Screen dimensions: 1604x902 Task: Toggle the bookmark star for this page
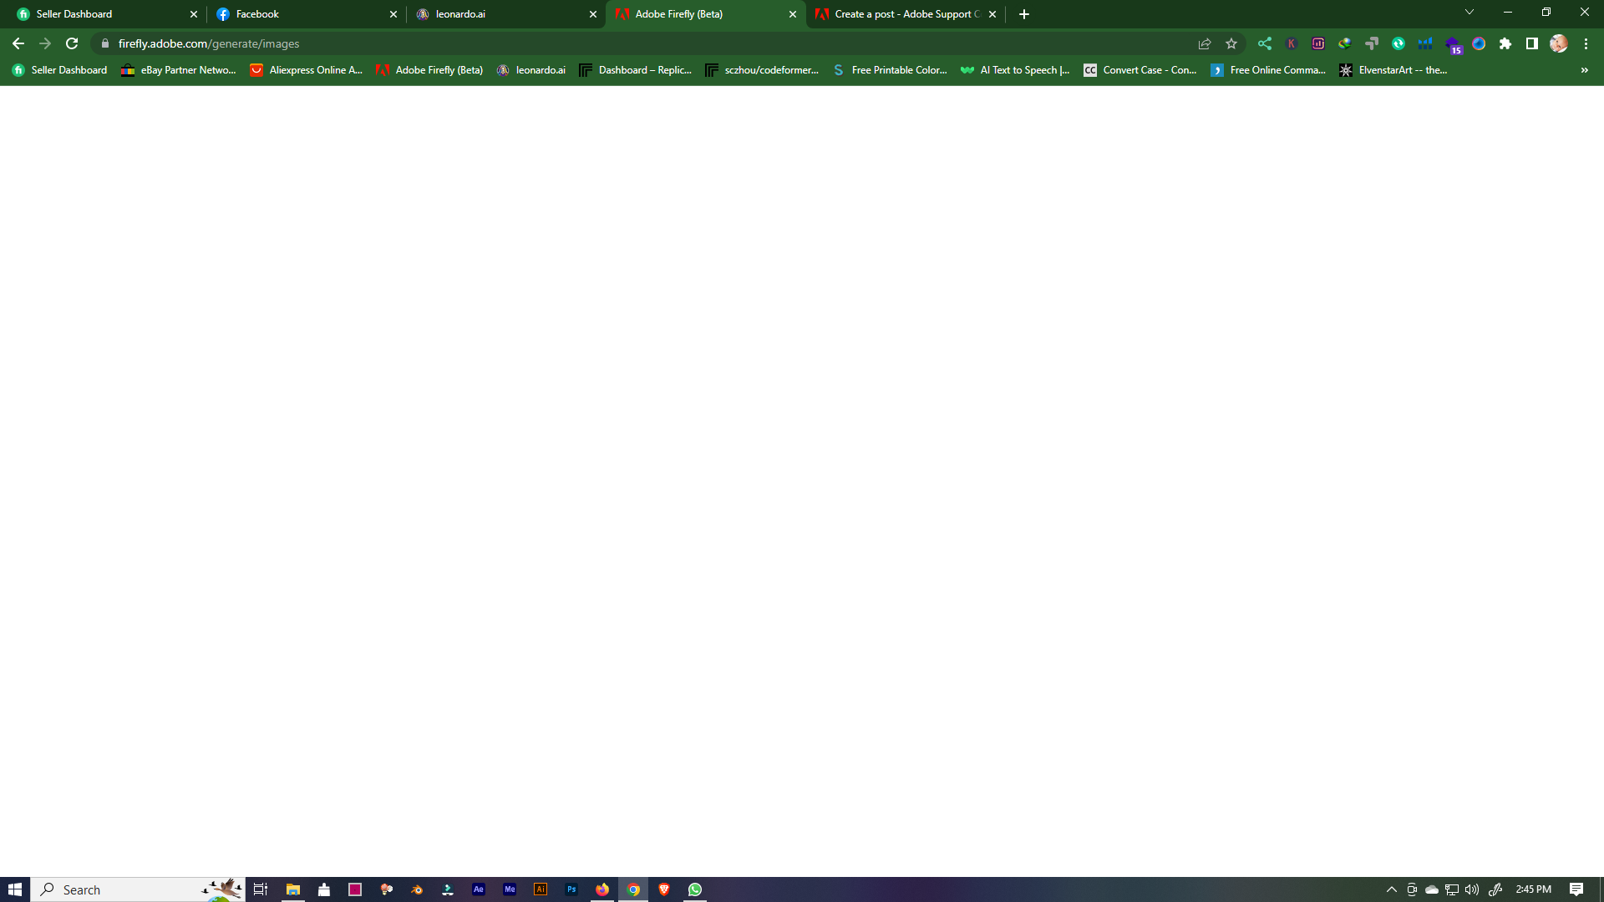pos(1231,43)
